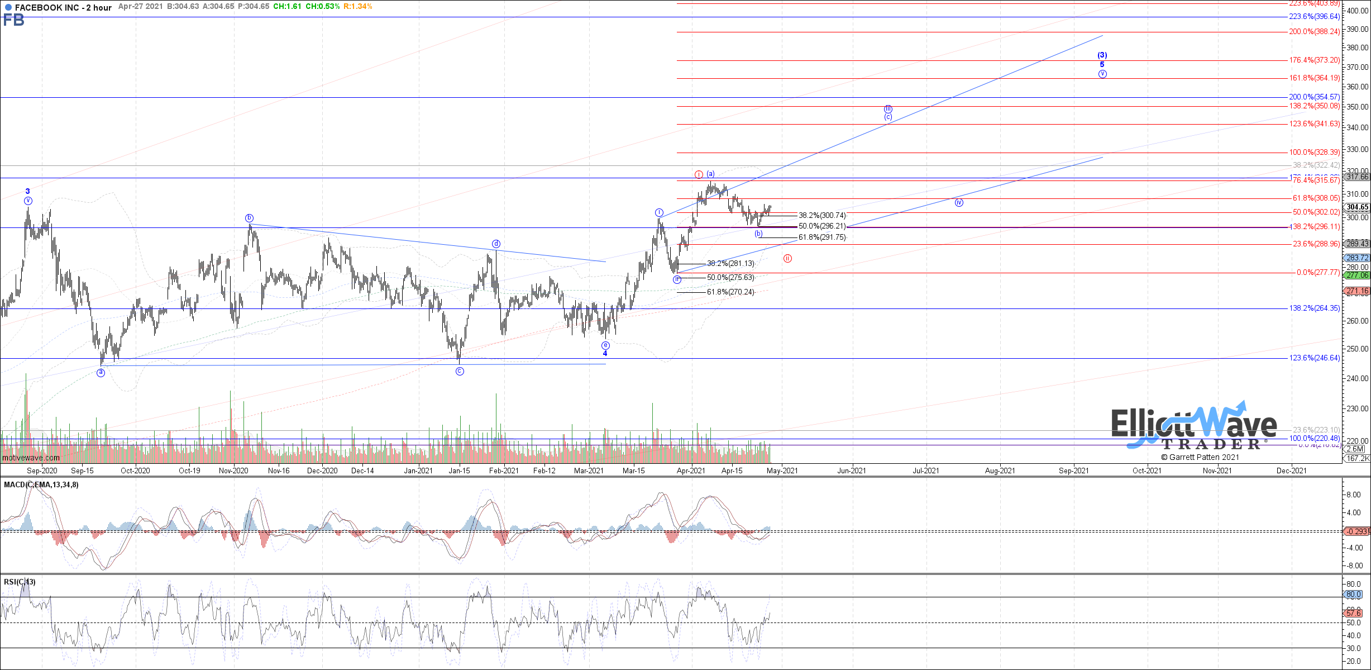
Task: Click the Jan-15 time axis label
Action: coord(460,471)
